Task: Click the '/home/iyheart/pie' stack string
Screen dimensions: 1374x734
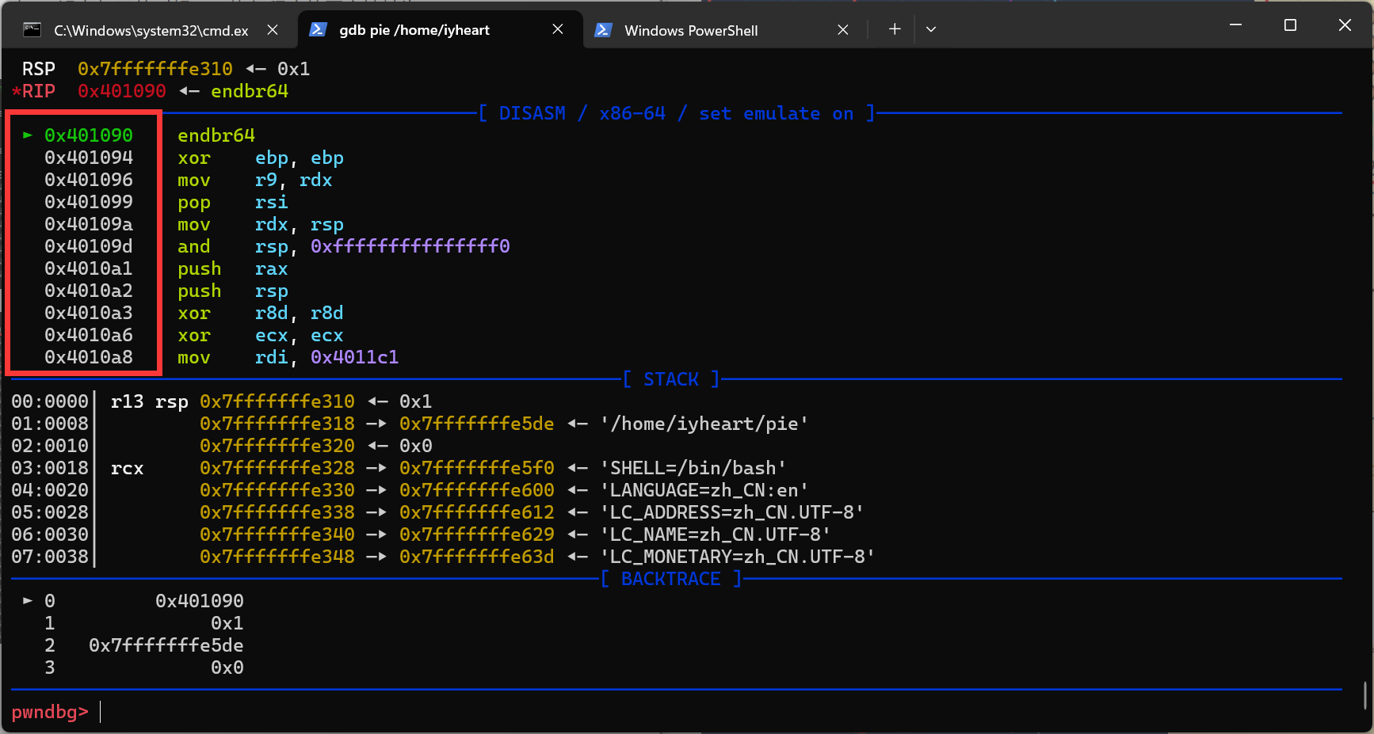Action: click(x=704, y=424)
